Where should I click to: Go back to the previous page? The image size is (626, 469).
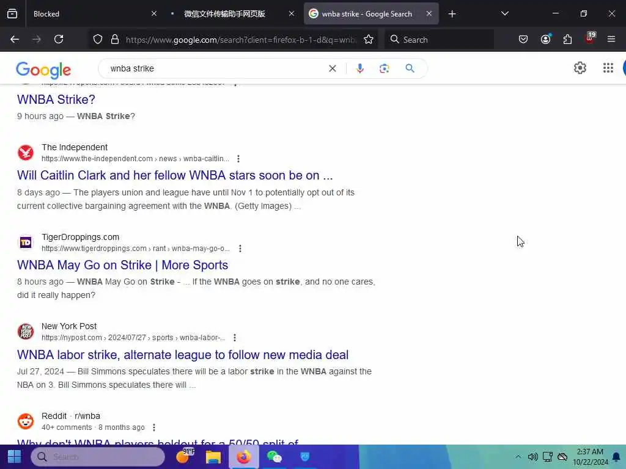click(15, 39)
